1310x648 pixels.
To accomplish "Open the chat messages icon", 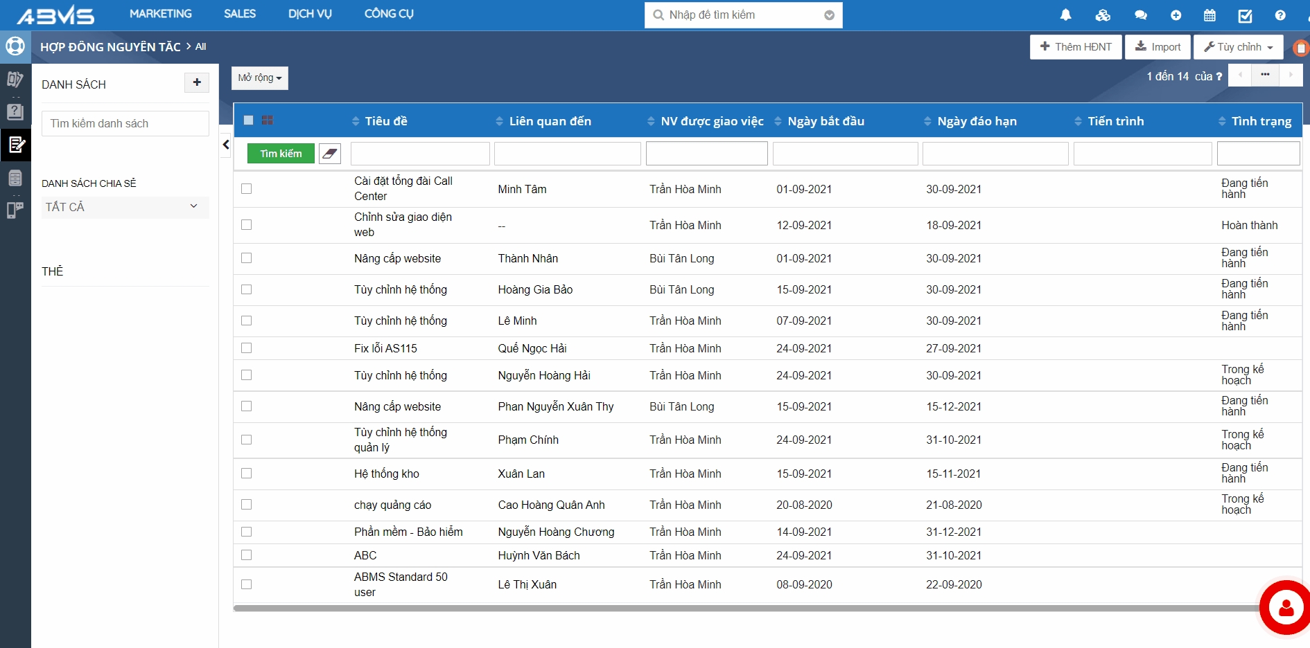I will pyautogui.click(x=1141, y=15).
